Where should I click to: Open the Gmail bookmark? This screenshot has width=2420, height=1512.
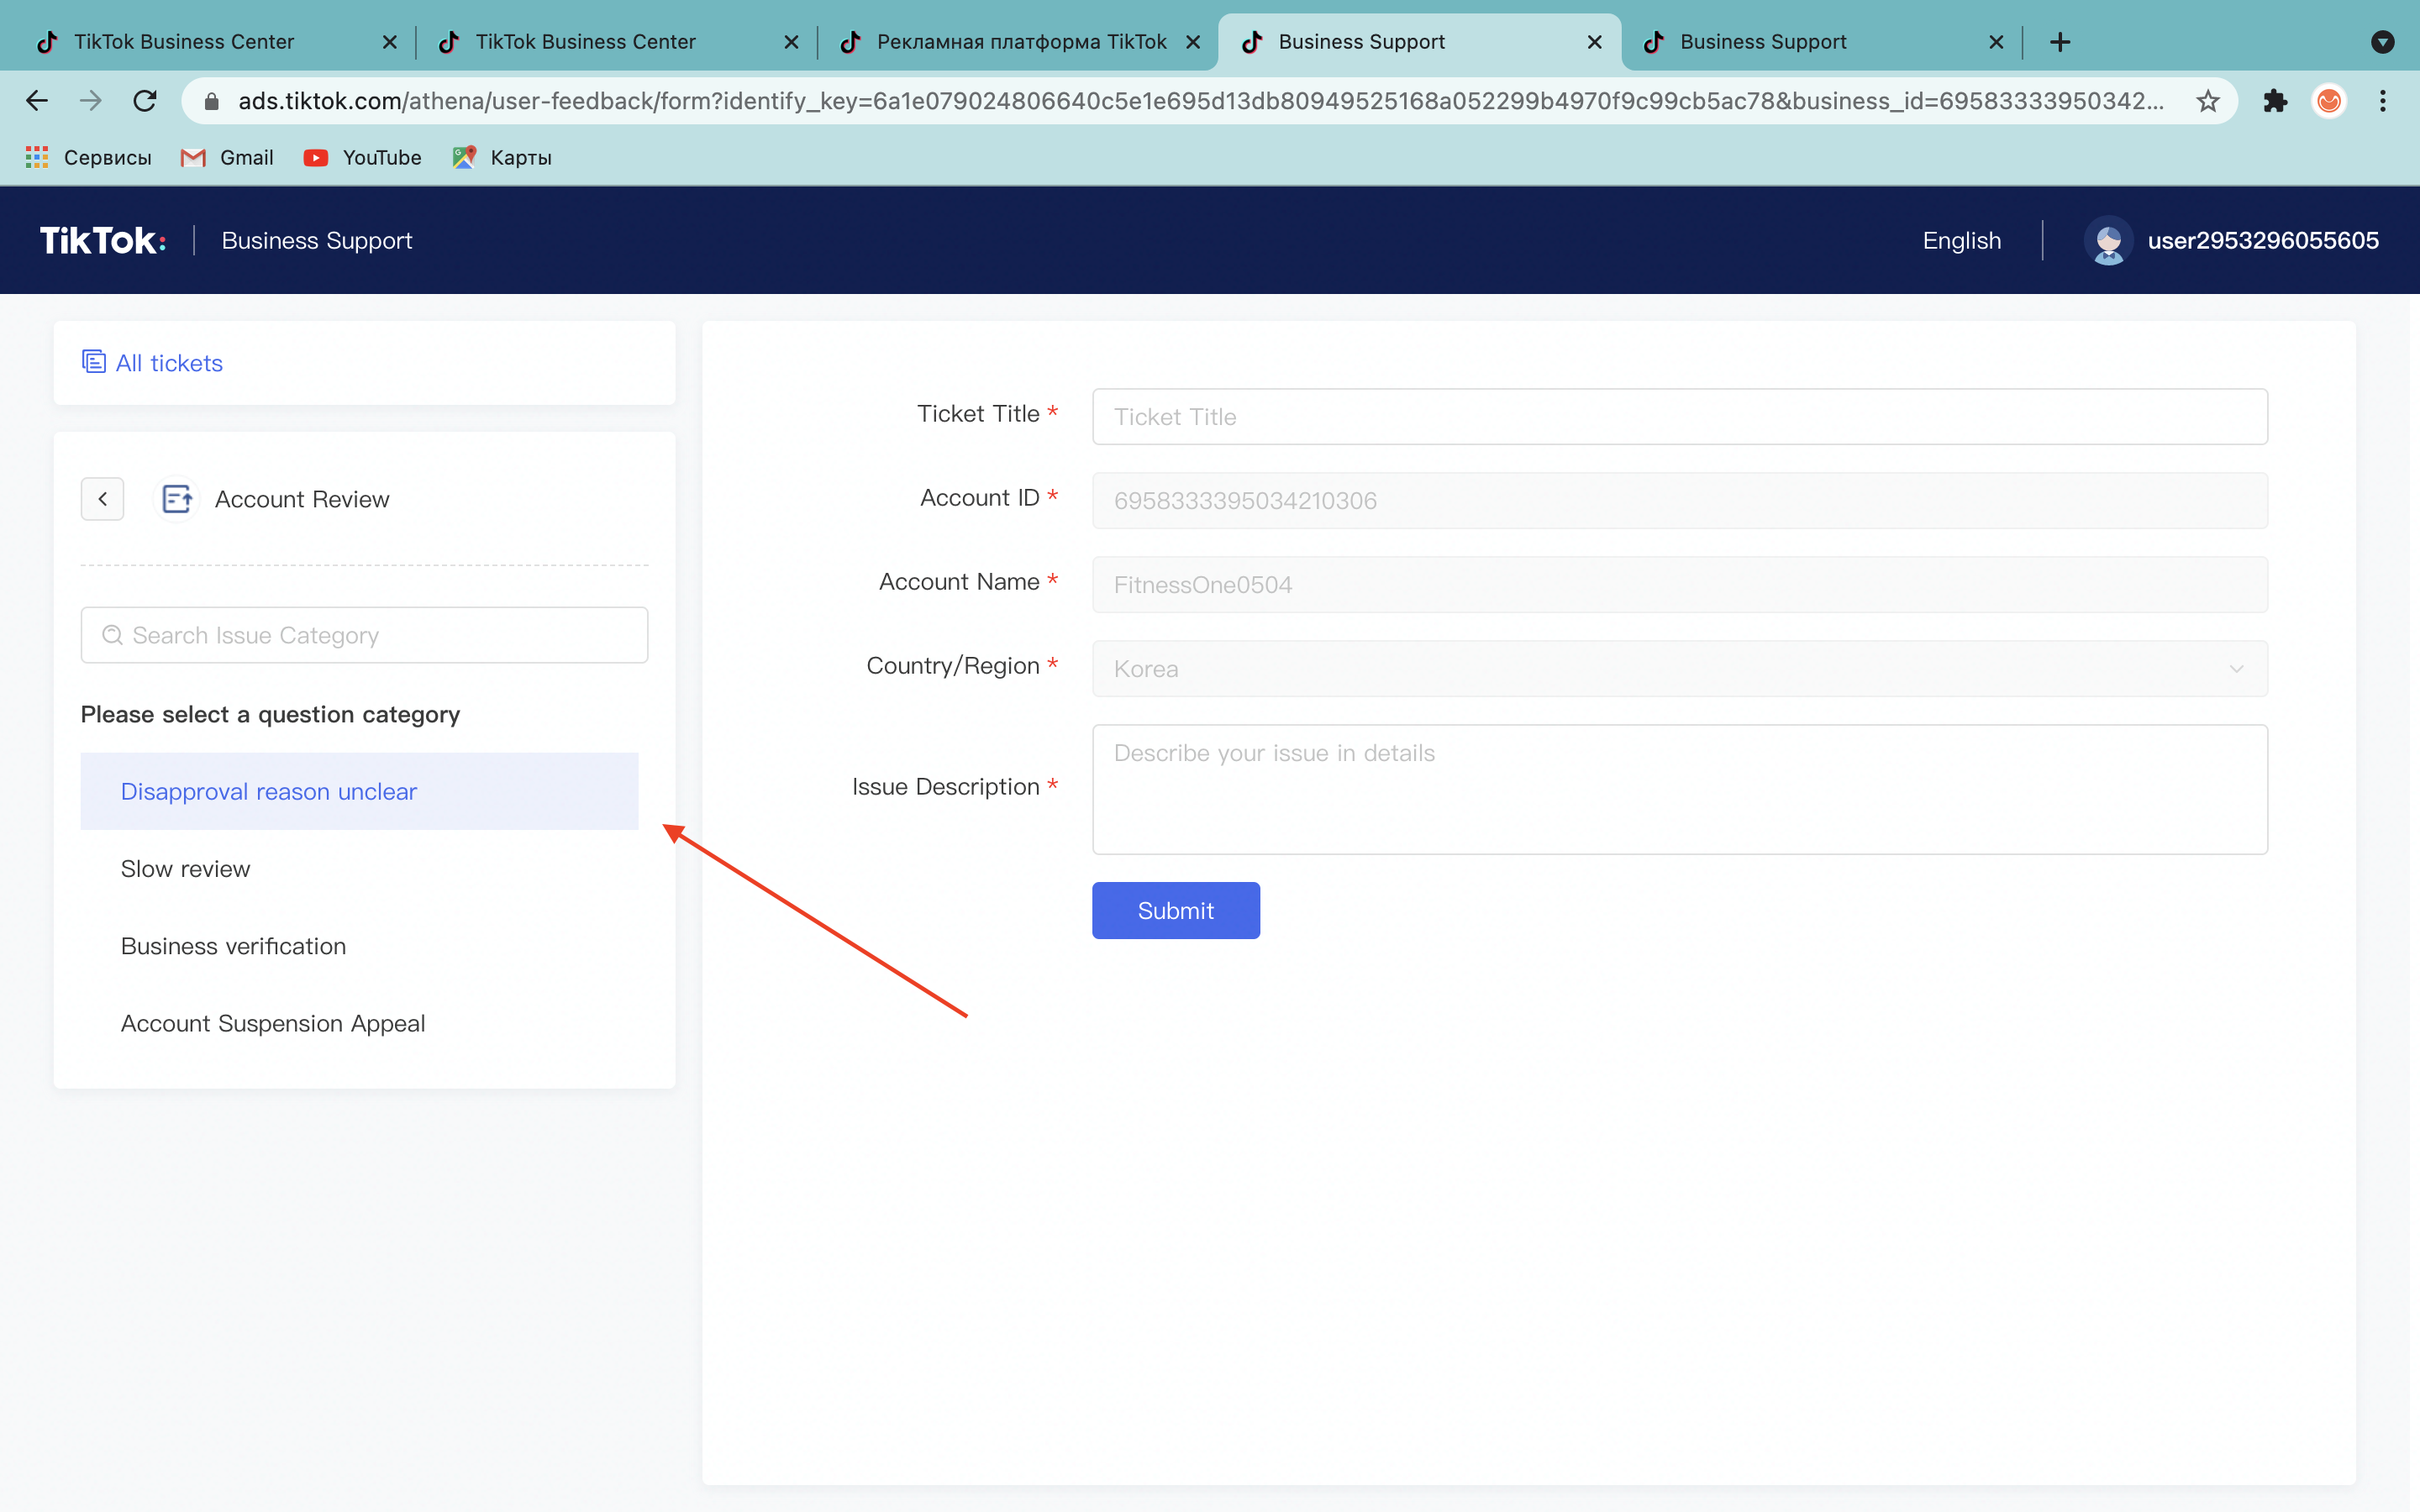coord(228,158)
